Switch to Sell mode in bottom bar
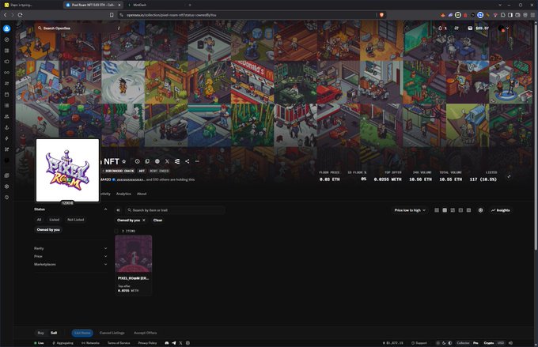The width and height of the screenshot is (538, 347). (54, 333)
